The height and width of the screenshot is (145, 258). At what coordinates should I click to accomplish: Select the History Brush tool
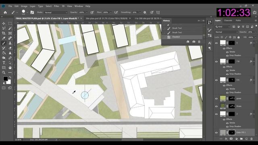[x=4, y=48]
